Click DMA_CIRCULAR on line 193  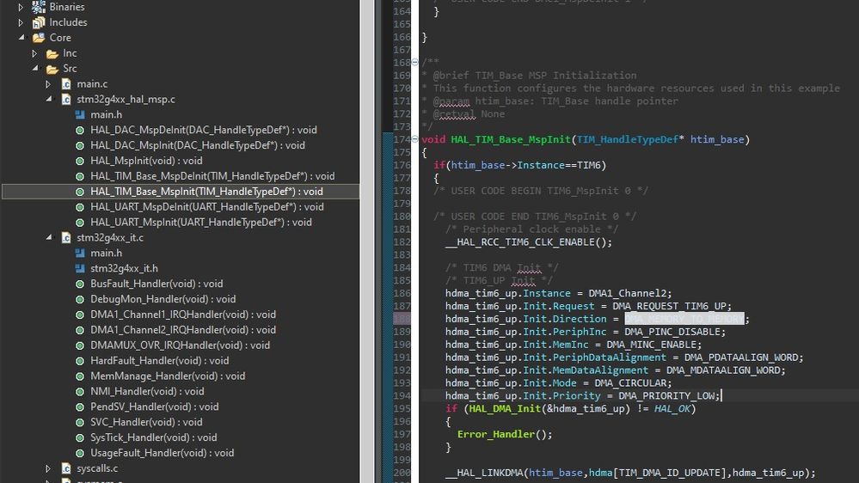tap(630, 382)
